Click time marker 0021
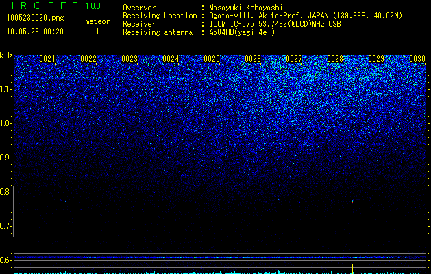Viewport: 431px width, 274px height. coord(47,59)
